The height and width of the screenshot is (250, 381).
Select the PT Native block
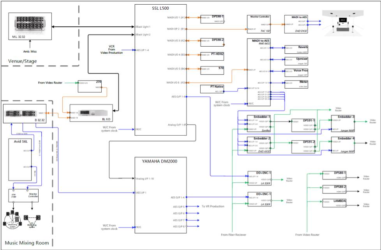click(x=212, y=89)
